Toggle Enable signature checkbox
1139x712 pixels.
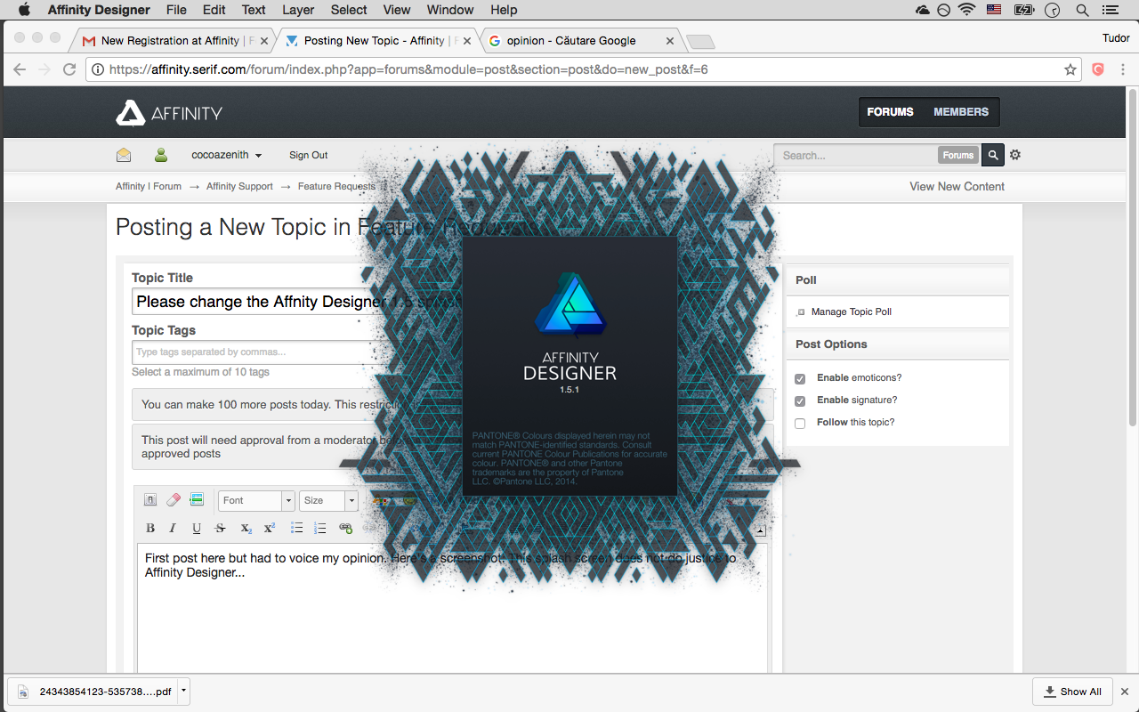point(800,400)
